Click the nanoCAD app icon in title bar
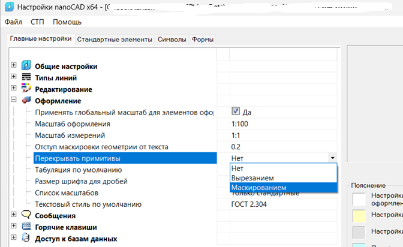Viewport: 403px width, 247px height. (9, 7)
